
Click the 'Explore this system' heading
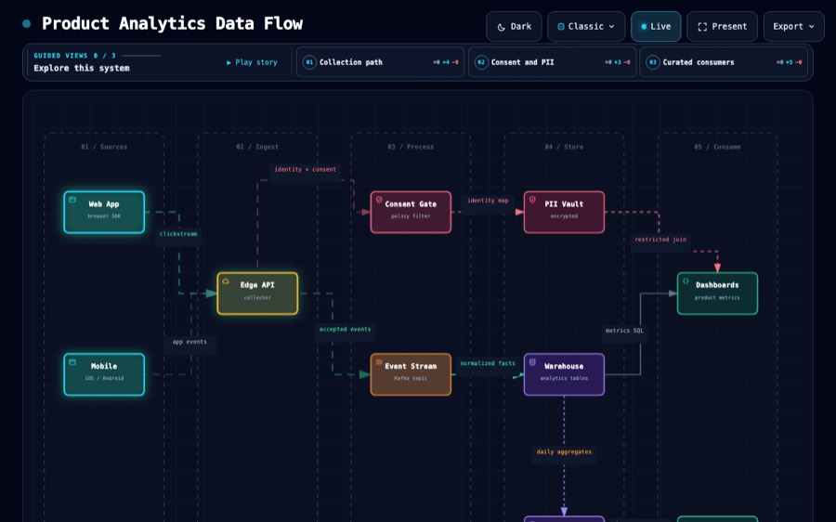pos(82,68)
